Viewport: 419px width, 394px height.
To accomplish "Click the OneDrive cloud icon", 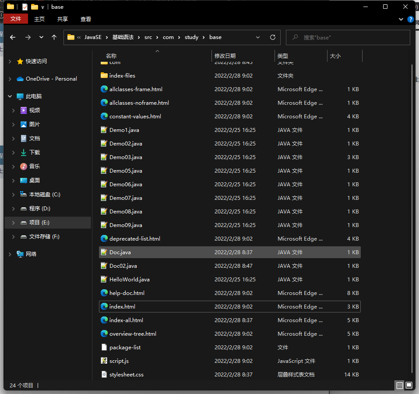I will point(20,79).
